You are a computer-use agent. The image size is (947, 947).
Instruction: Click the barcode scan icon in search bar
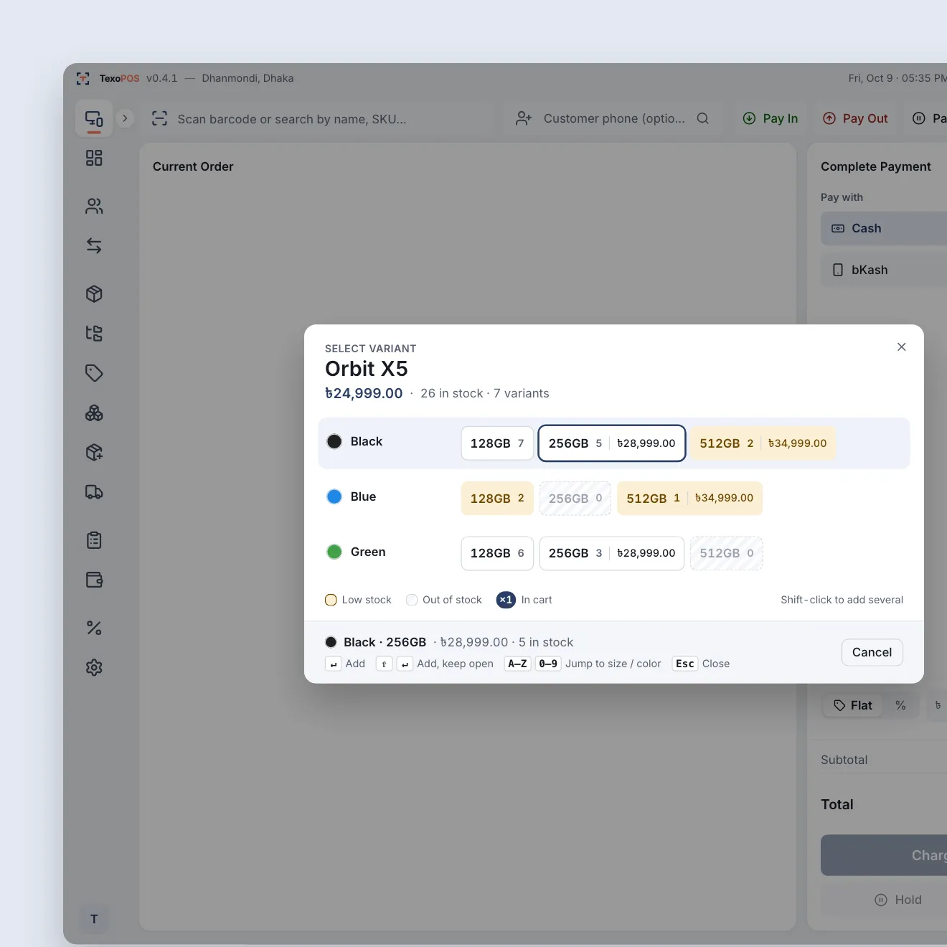point(159,118)
